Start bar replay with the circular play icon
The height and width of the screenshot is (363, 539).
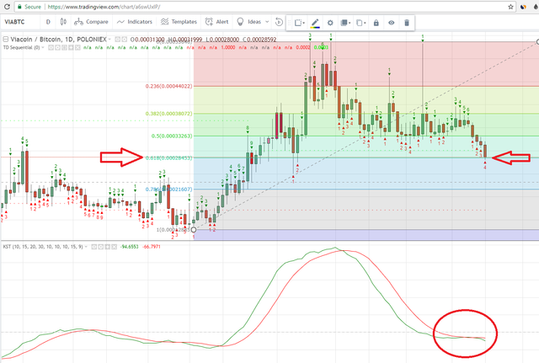click(279, 22)
